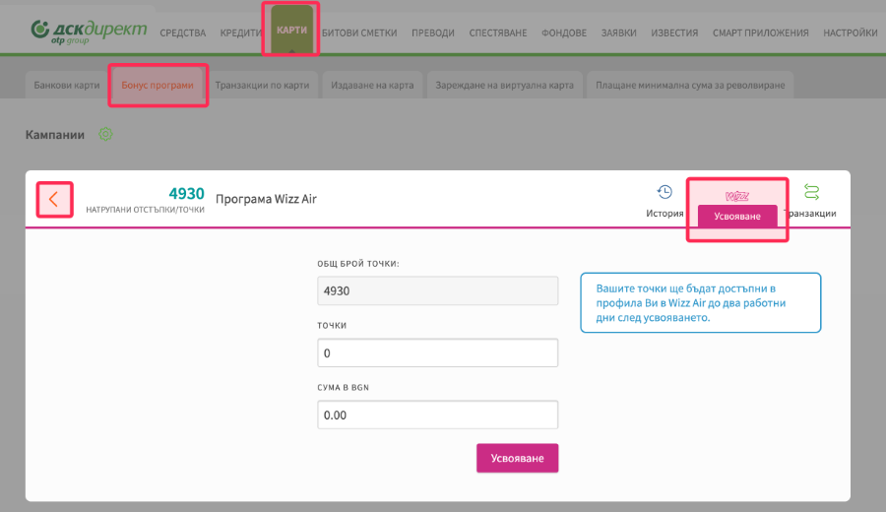Go back with the orange arrow icon

(54, 199)
